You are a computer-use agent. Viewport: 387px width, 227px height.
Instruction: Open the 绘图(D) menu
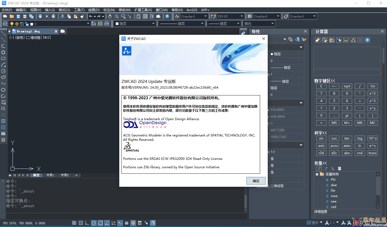coord(94,10)
